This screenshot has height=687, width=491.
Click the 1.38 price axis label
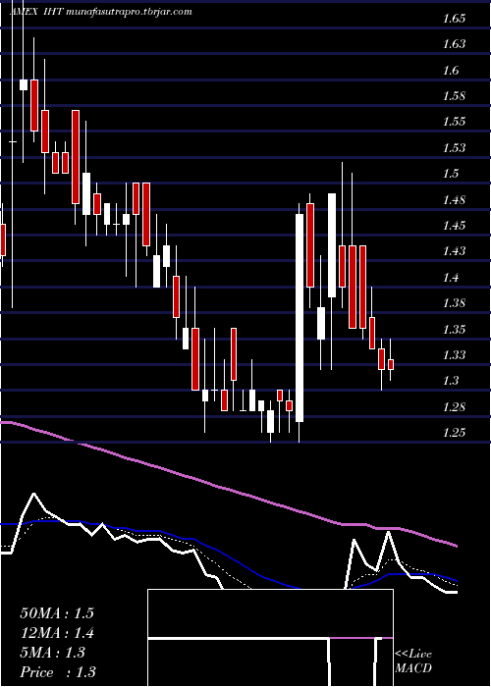tap(454, 302)
